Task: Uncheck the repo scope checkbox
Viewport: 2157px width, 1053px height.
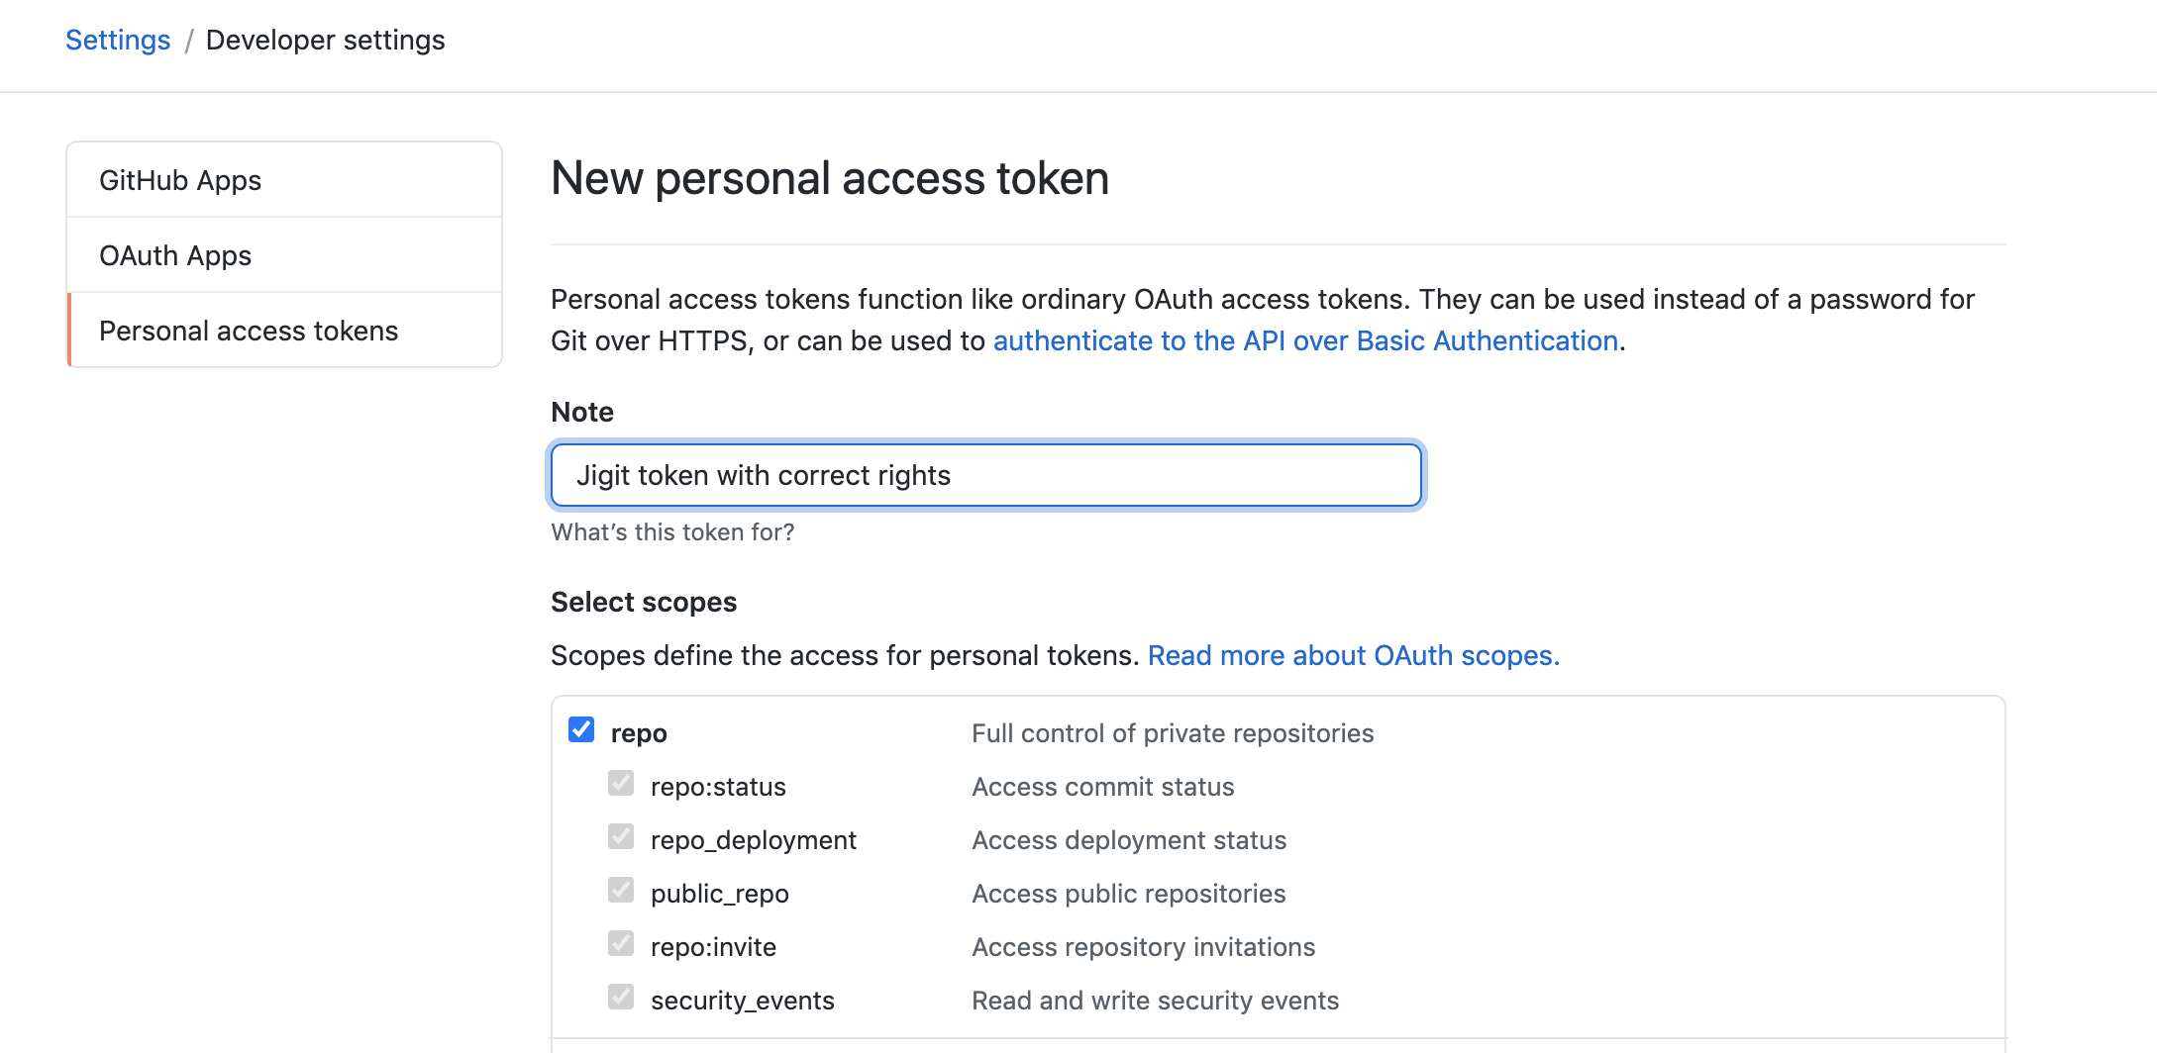Action: [x=581, y=730]
